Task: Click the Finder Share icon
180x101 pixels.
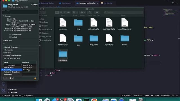Action: [x=90, y=12]
